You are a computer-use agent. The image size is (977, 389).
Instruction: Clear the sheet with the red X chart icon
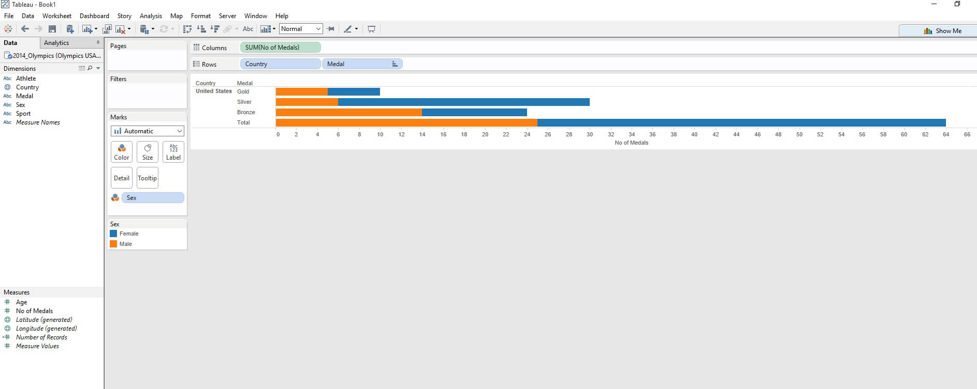(x=120, y=29)
